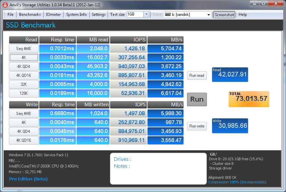Click the MB written column header
286x192 pixels.
click(x=93, y=105)
